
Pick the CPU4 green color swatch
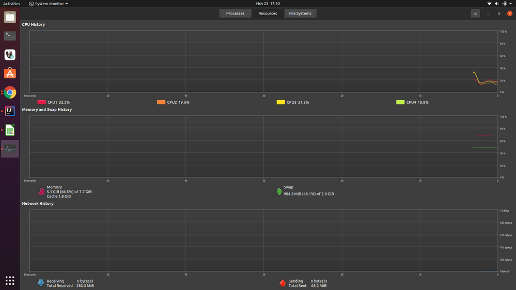click(x=400, y=102)
